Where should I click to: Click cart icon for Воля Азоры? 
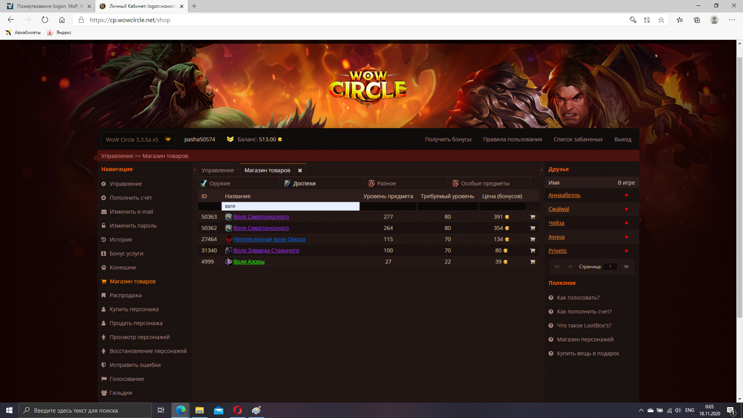point(532,262)
